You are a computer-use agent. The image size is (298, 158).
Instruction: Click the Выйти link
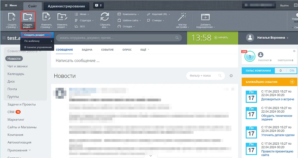(x=284, y=6)
